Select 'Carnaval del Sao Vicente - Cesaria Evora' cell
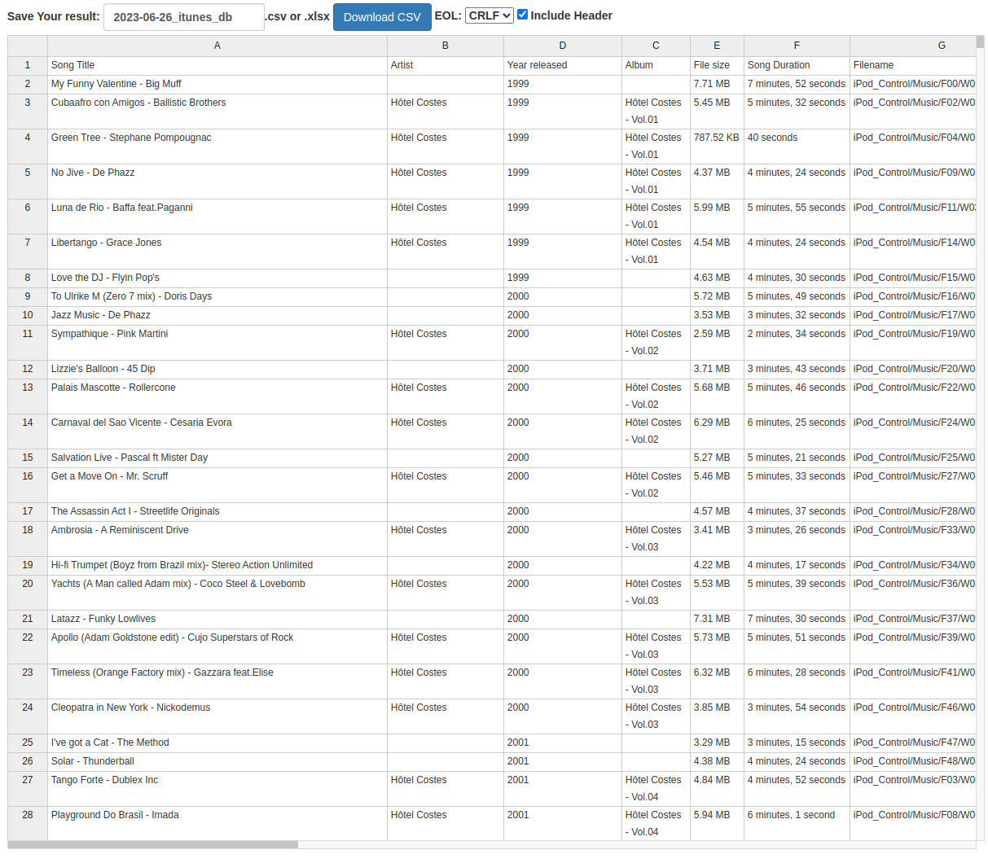Image resolution: width=988 pixels, height=863 pixels. tap(217, 431)
